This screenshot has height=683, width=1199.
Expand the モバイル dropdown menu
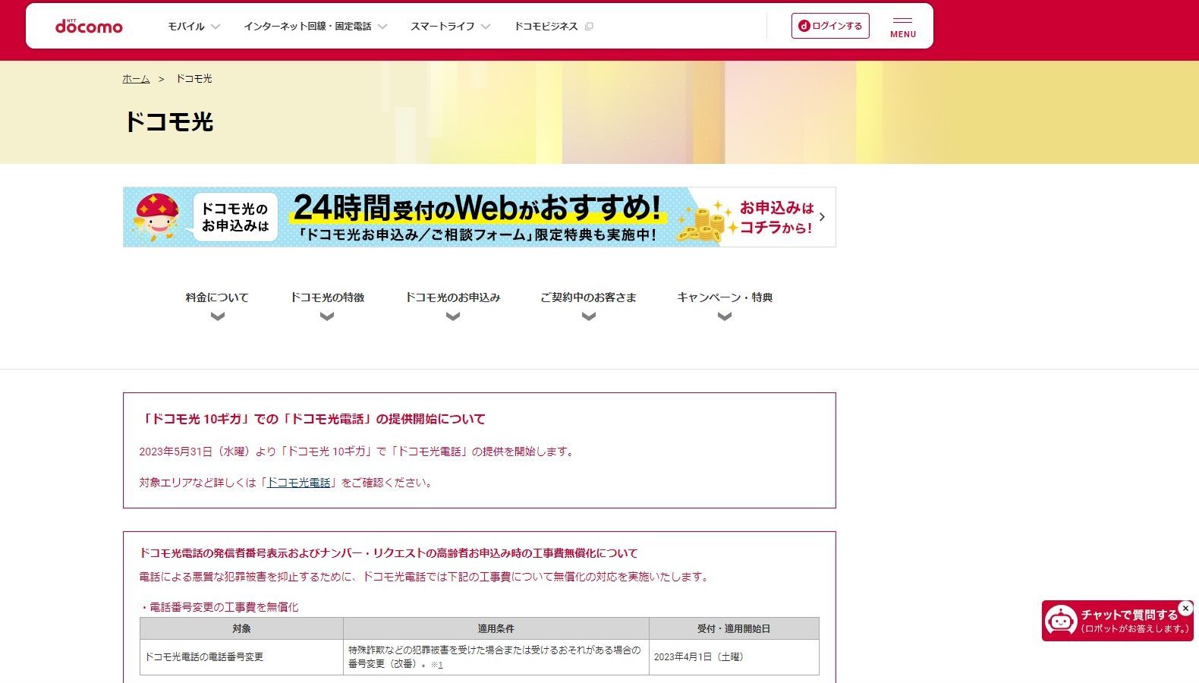point(194,27)
